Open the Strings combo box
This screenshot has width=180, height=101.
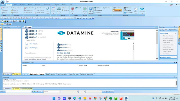tap(52, 91)
